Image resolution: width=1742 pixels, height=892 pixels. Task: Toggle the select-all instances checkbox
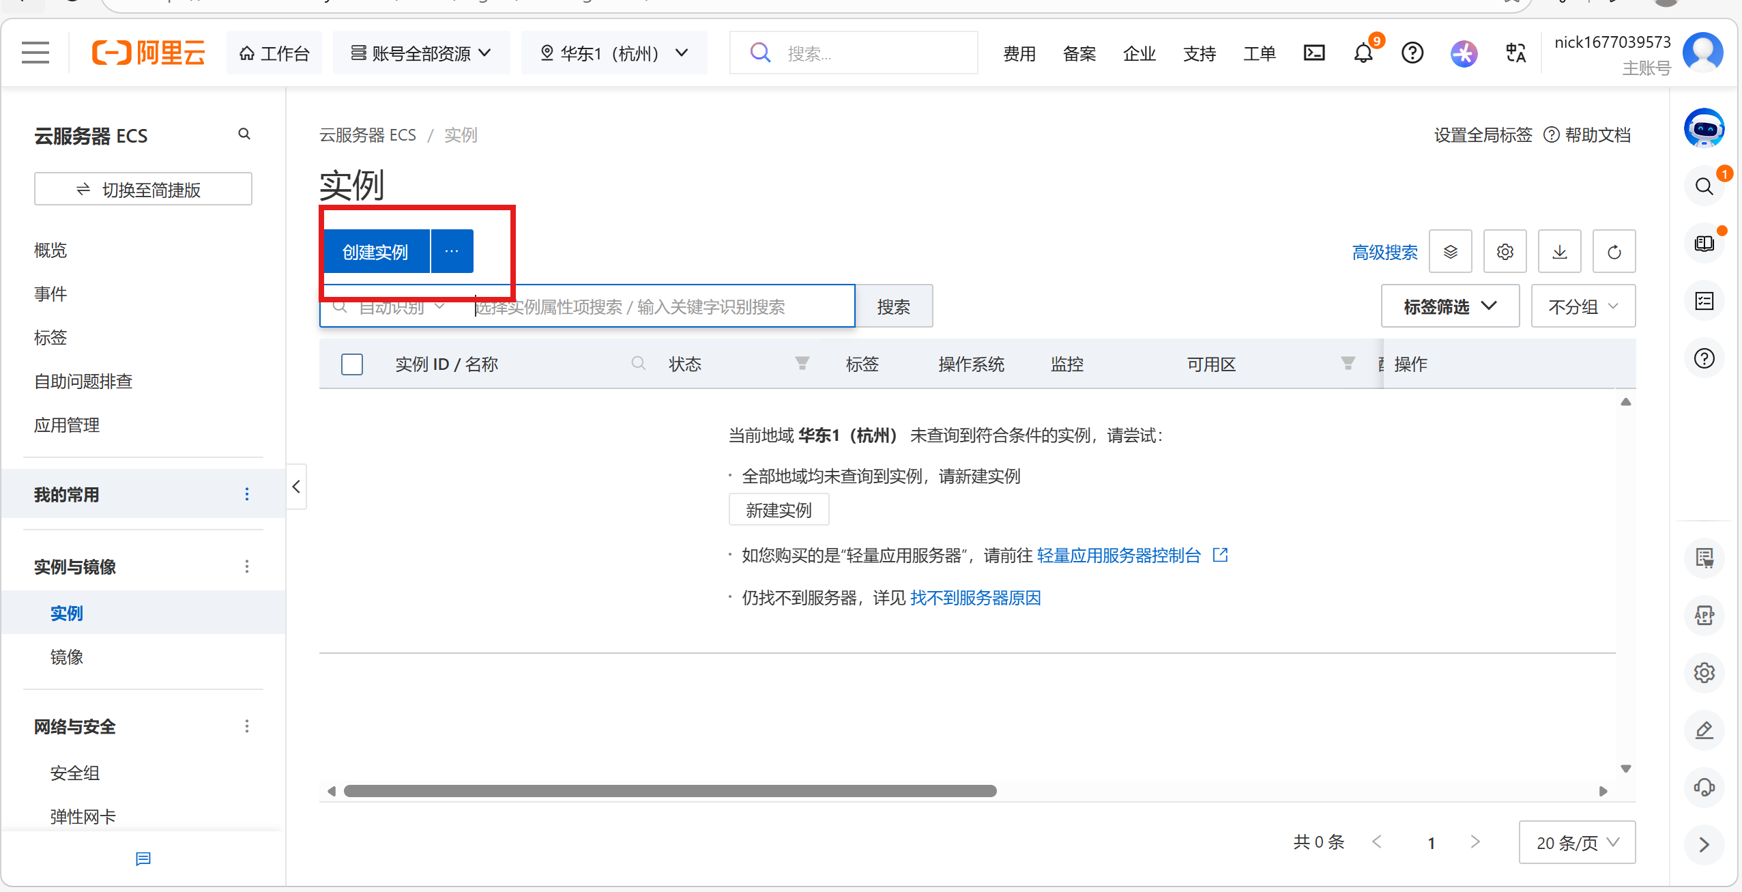352,364
